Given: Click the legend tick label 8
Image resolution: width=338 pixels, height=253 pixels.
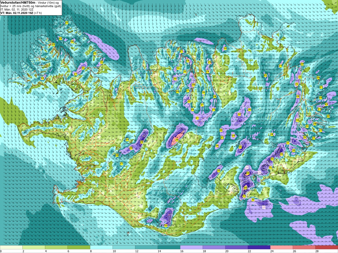Looking at the screenshot, I should point(91,251).
